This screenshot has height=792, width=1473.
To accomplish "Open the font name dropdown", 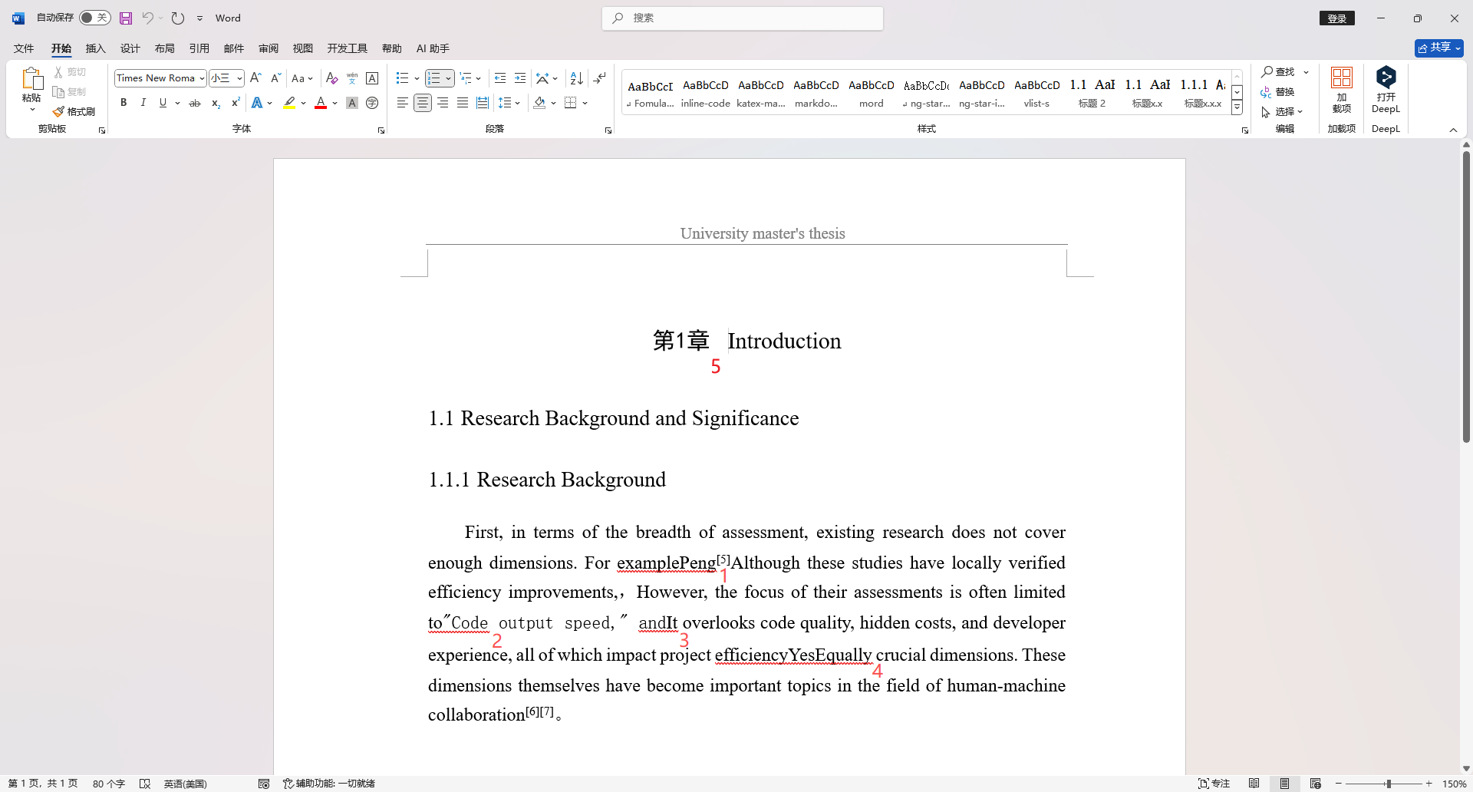I will (202, 78).
